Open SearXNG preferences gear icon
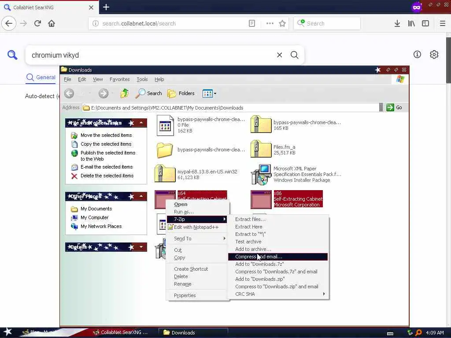The height and width of the screenshot is (338, 451). point(434,54)
